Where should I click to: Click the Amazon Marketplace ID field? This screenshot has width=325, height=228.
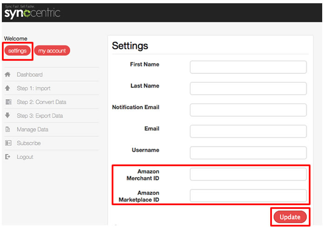tap(248, 195)
